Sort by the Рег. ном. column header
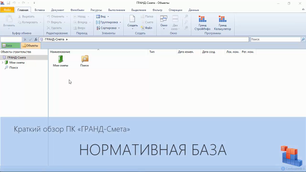This screenshot has width=306, height=172. pyautogui.click(x=248, y=52)
